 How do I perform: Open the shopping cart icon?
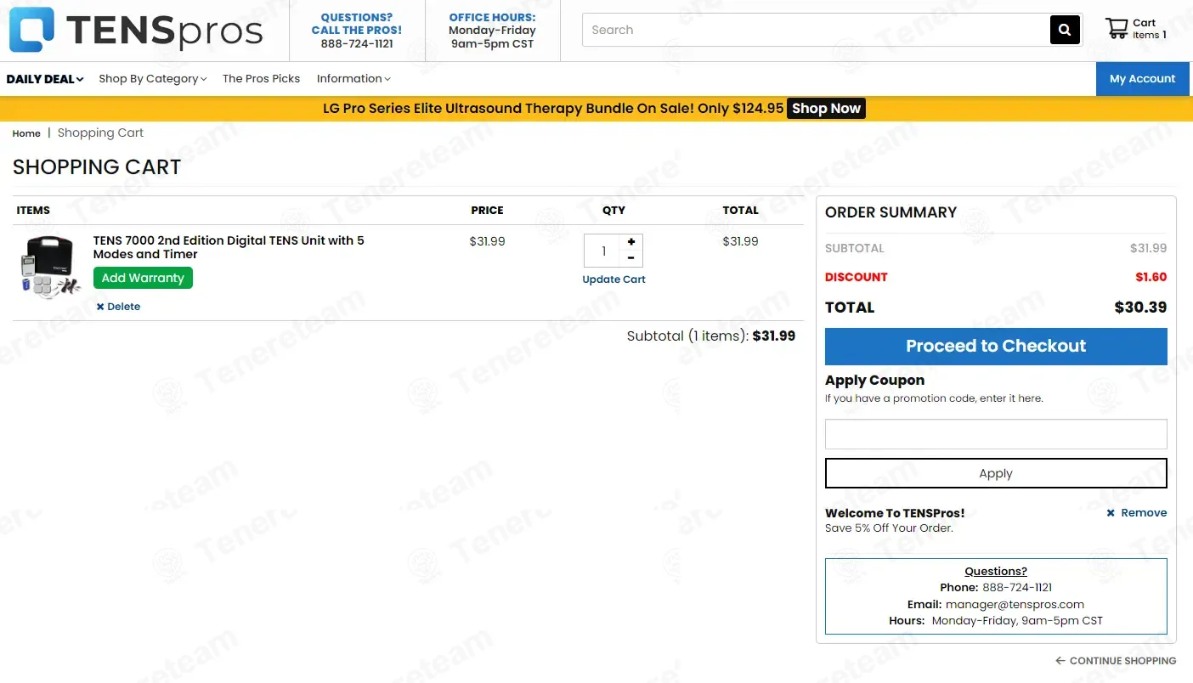tap(1117, 29)
